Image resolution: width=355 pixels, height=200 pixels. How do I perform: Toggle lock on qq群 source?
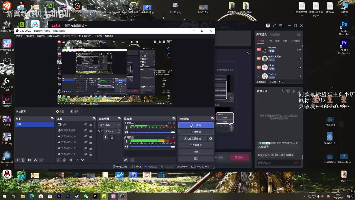(90, 124)
